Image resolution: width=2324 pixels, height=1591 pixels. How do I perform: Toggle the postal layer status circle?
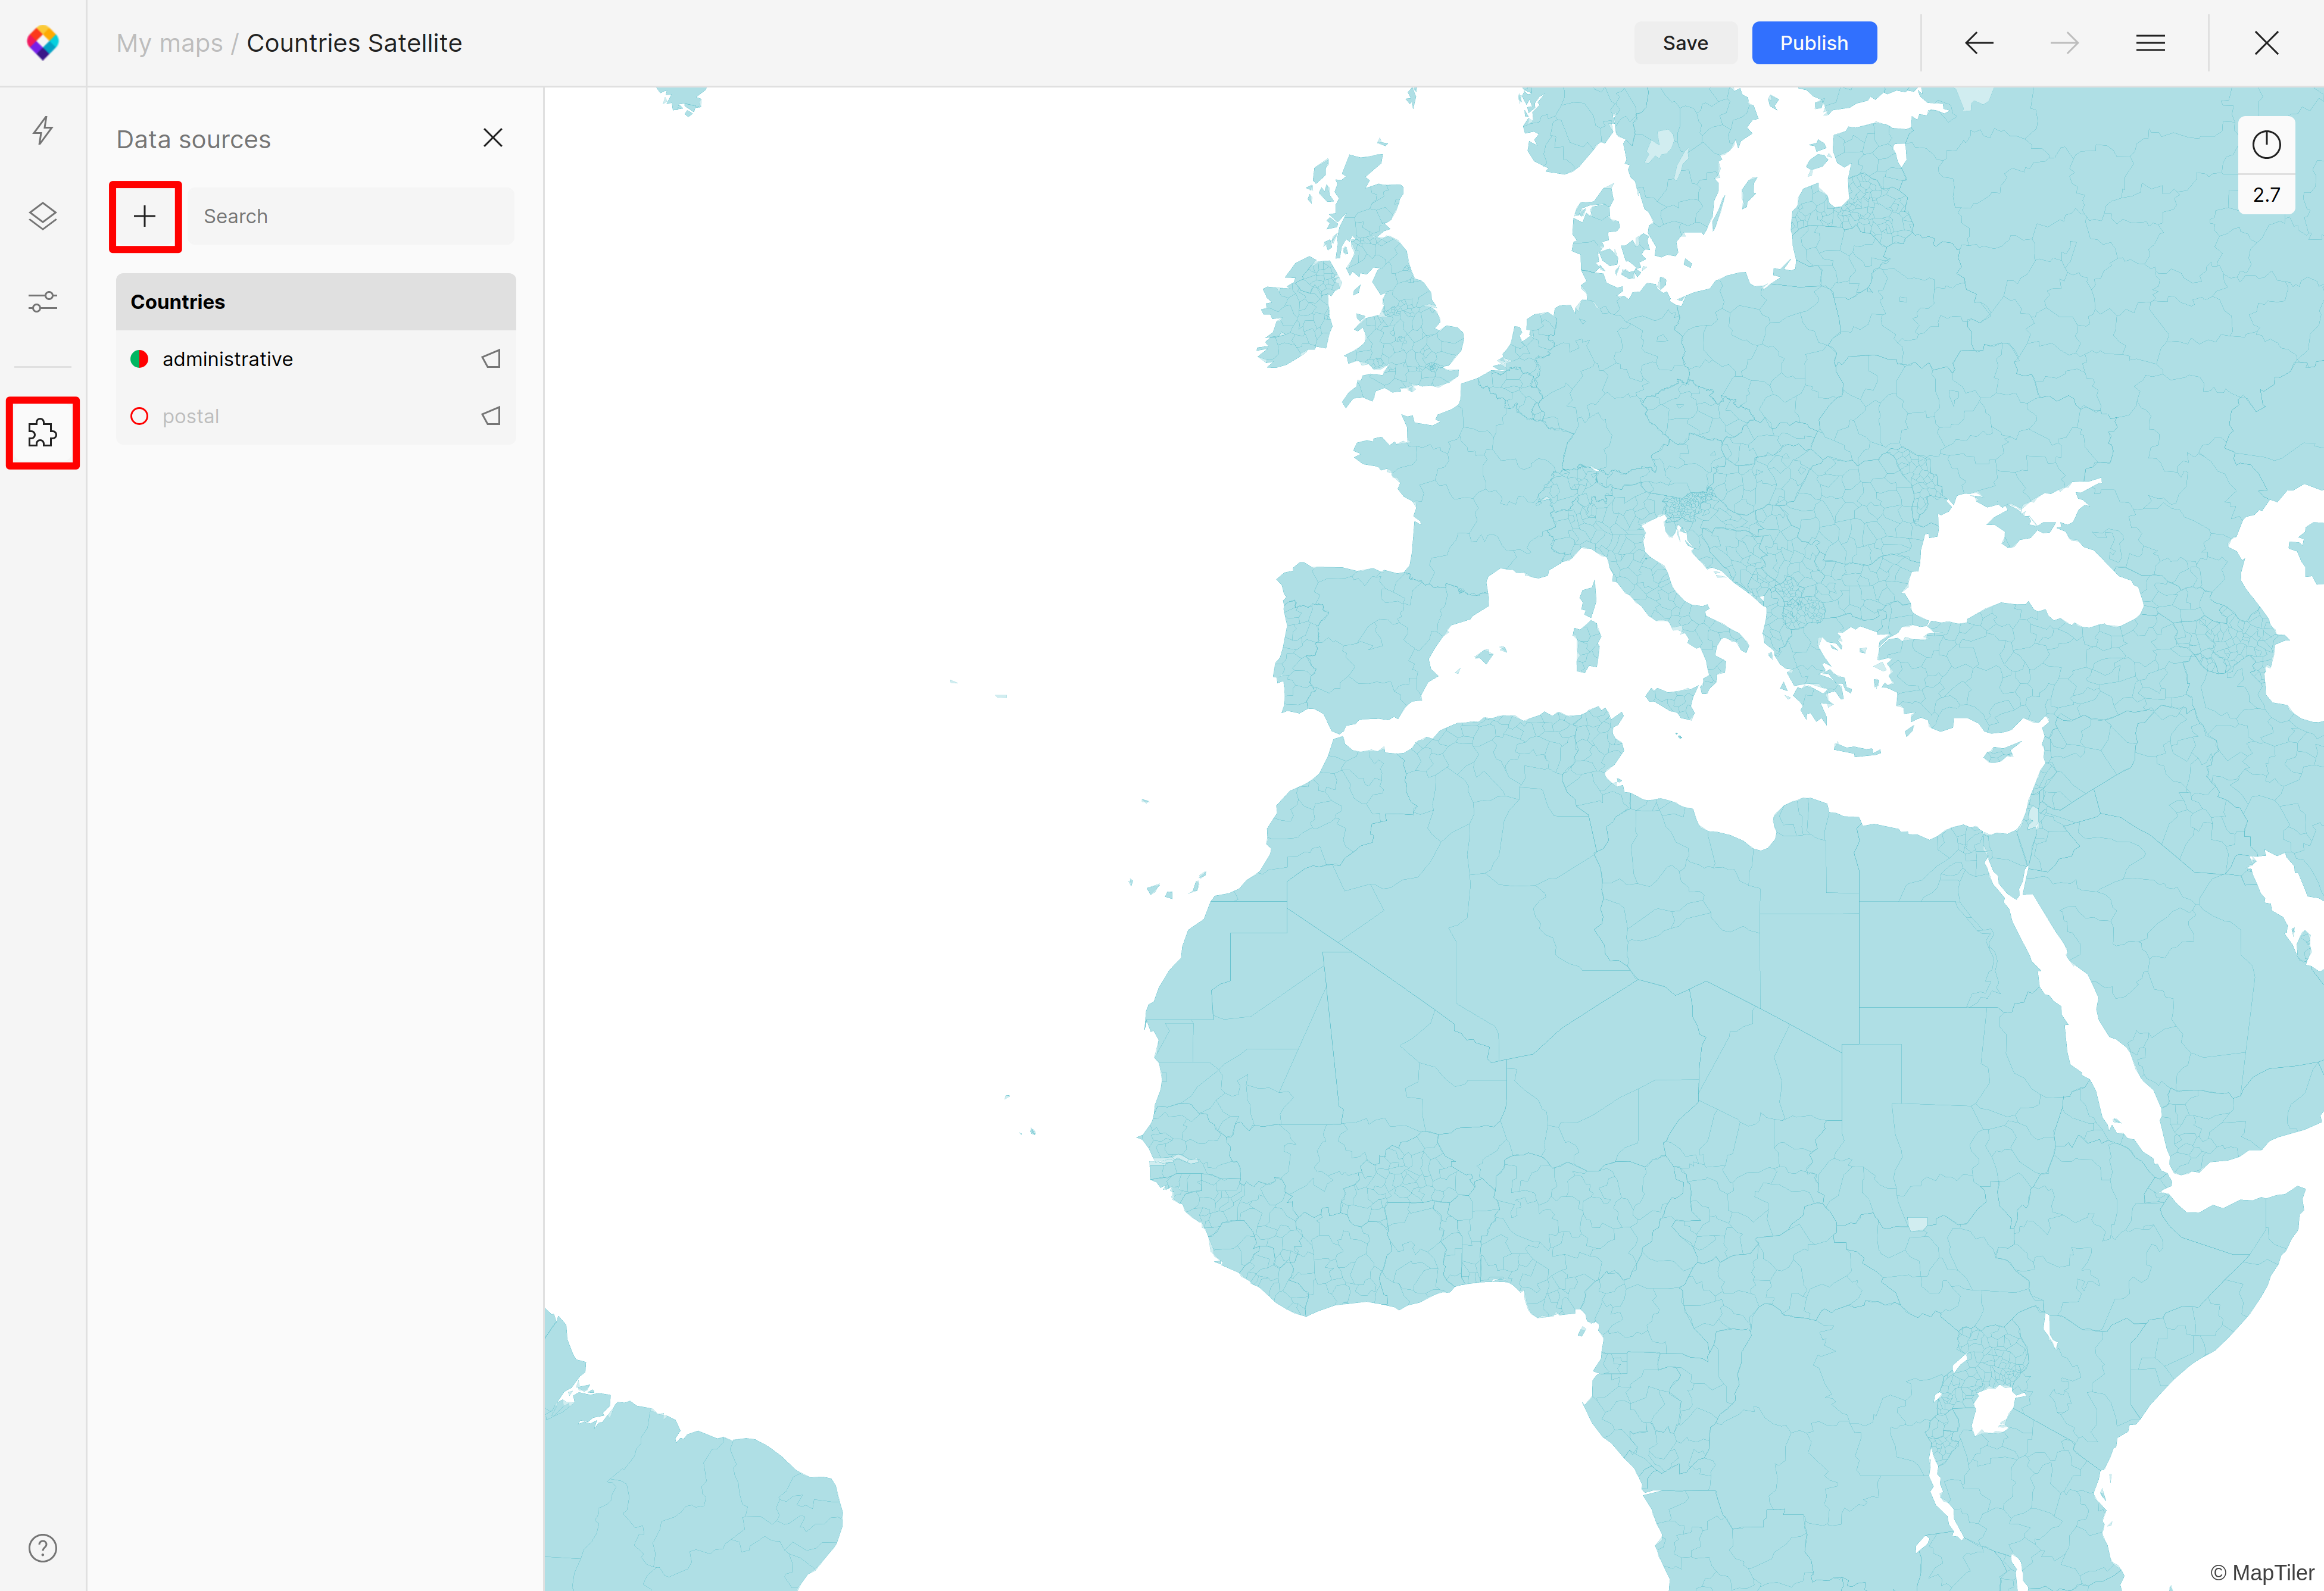pyautogui.click(x=140, y=415)
